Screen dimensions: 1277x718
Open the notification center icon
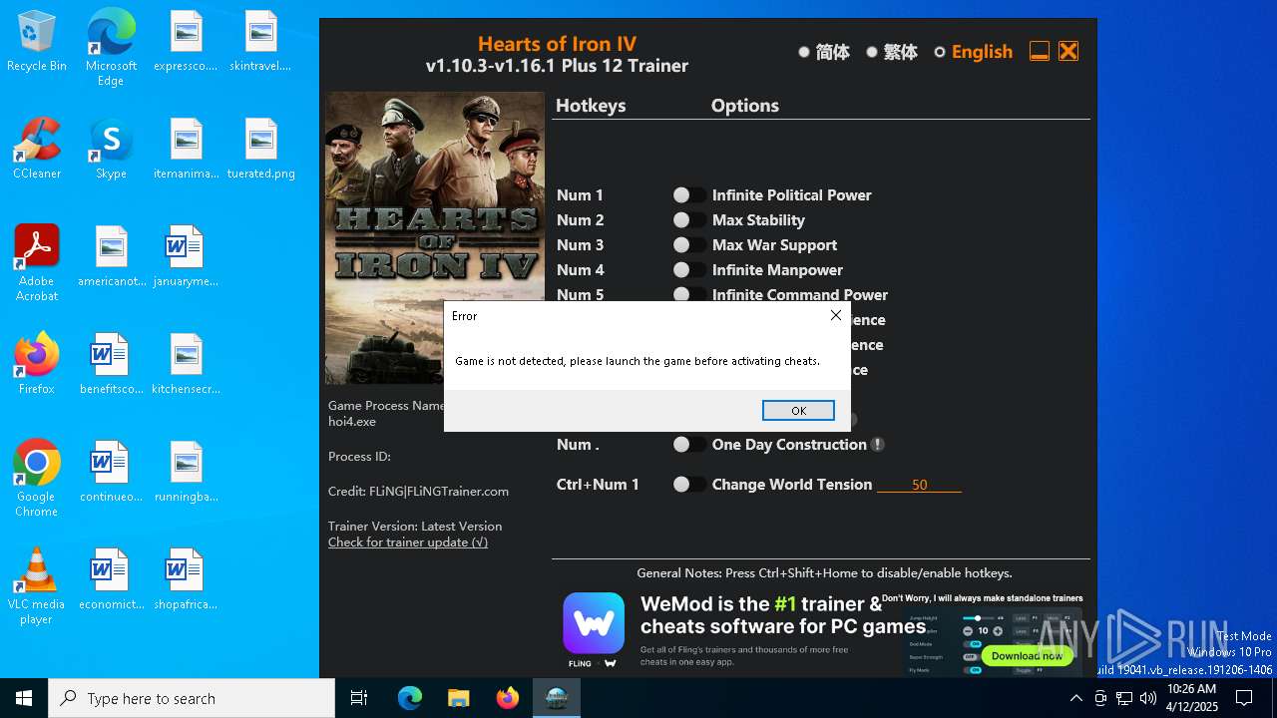[1244, 698]
